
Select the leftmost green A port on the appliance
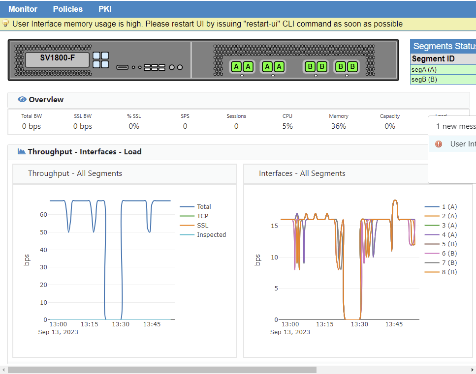(x=236, y=66)
